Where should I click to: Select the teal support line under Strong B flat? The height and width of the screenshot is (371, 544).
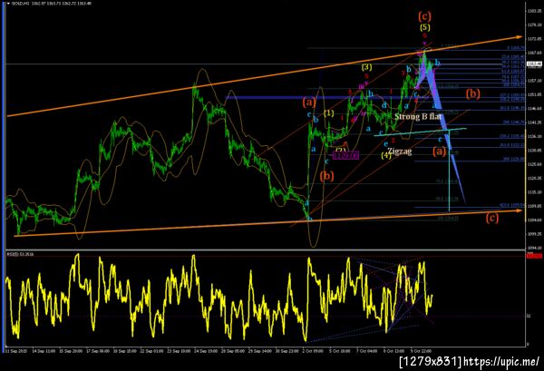420,132
